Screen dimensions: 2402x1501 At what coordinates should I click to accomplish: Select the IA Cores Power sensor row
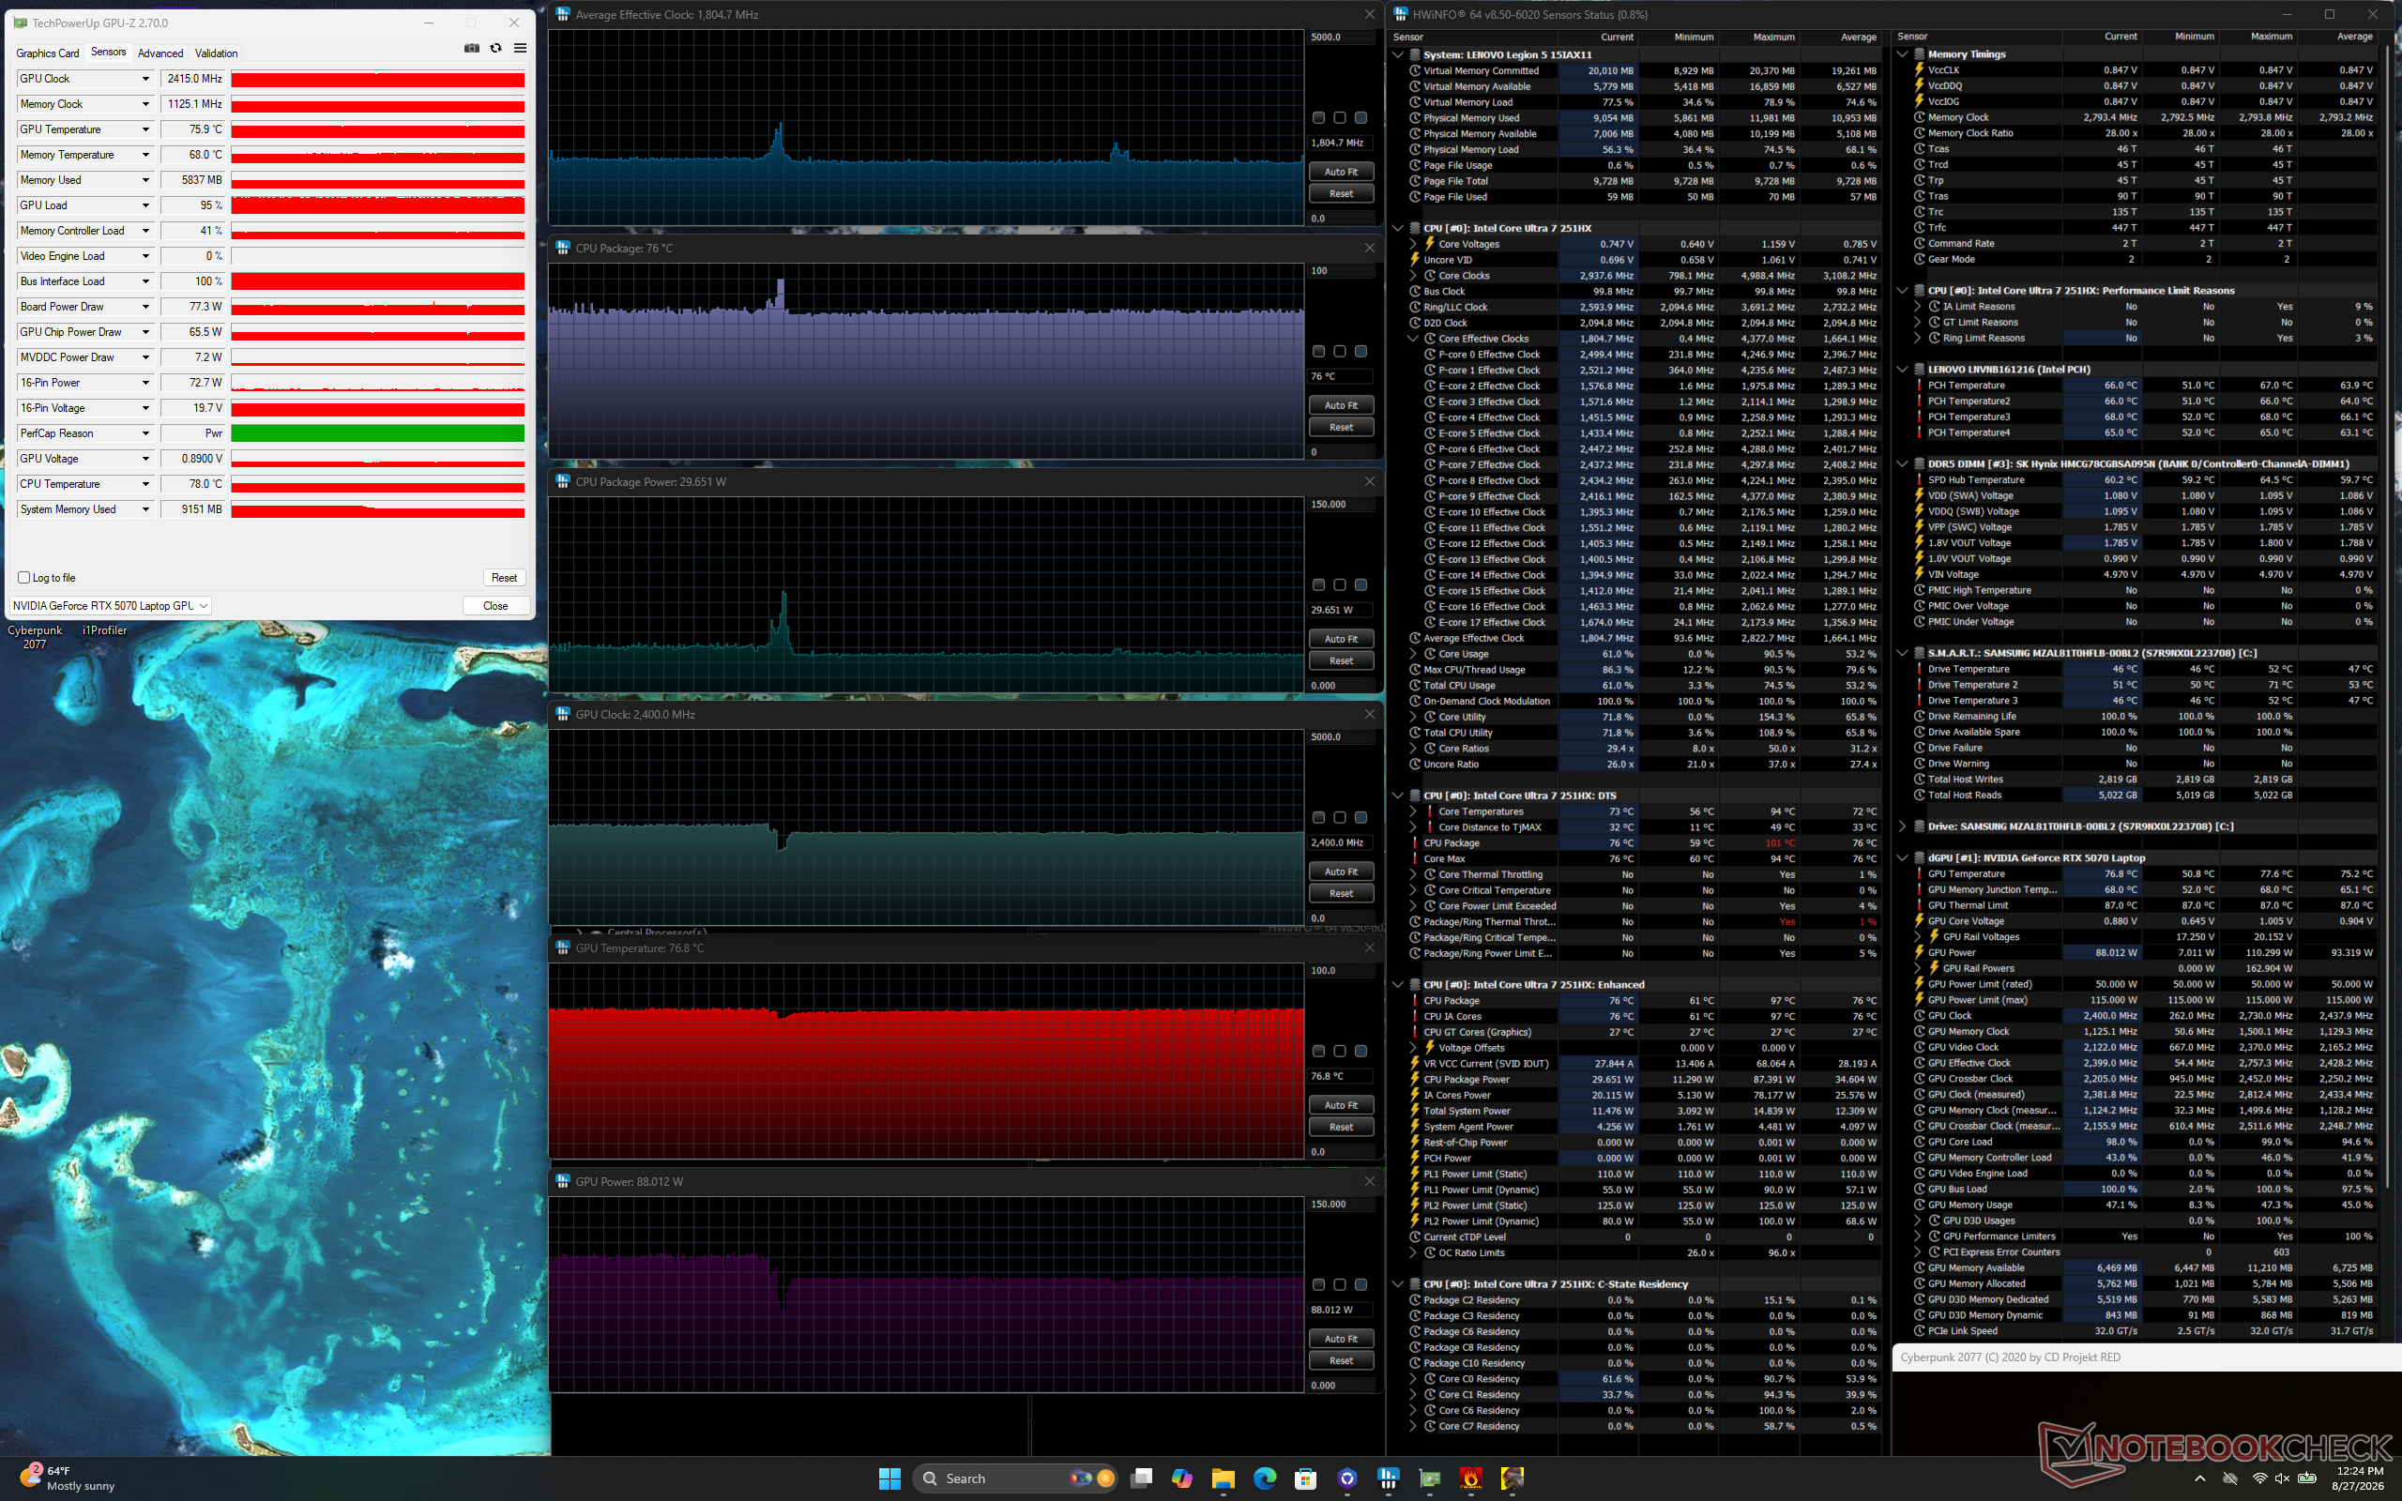pos(1645,1095)
